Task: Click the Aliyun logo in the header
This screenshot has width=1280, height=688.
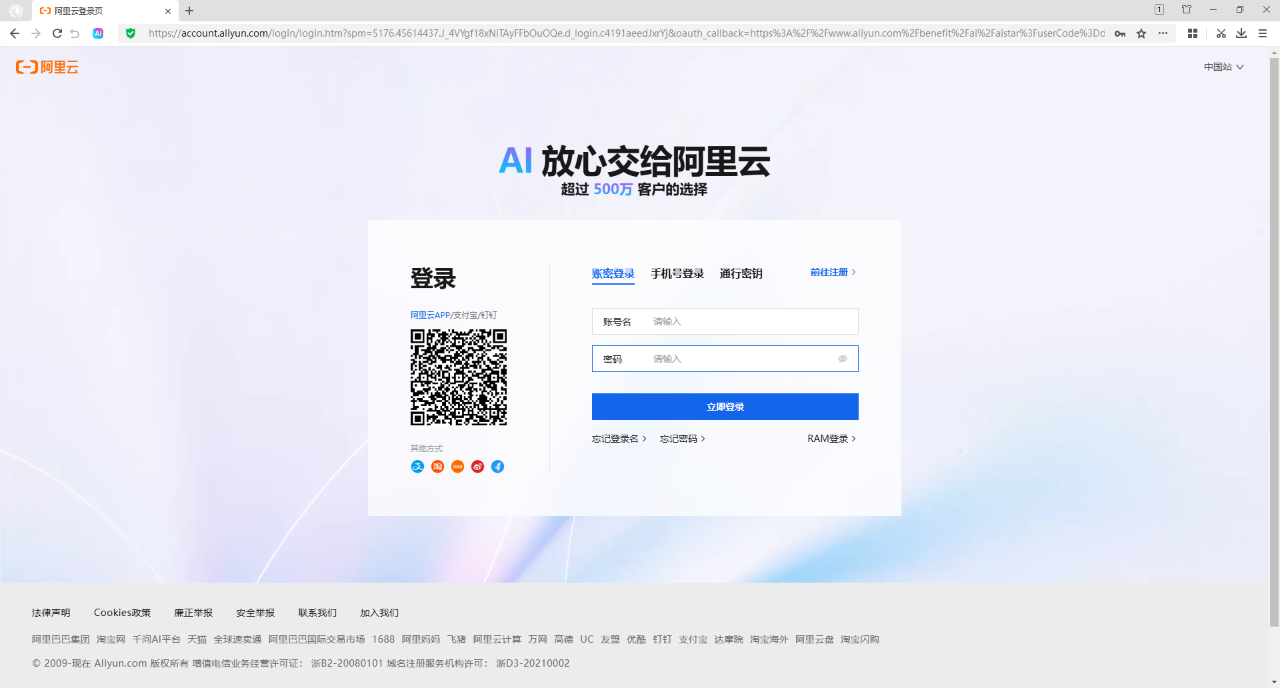Action: coord(47,67)
